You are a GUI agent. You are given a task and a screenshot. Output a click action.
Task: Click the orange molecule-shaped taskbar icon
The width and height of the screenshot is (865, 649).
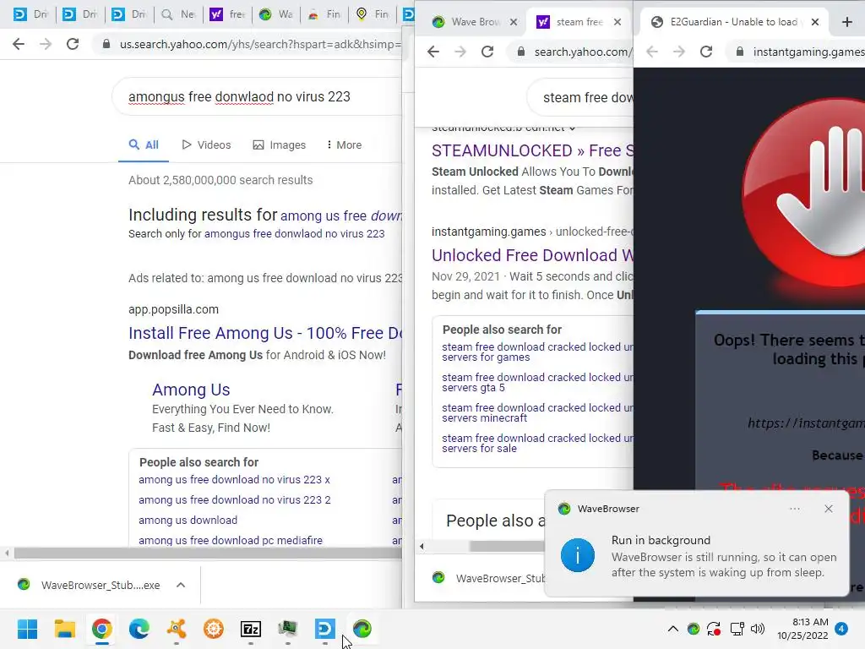pyautogui.click(x=177, y=629)
